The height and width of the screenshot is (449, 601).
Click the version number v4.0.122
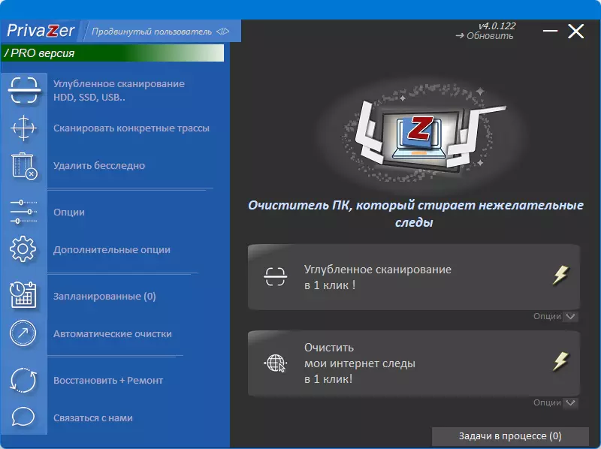[497, 26]
